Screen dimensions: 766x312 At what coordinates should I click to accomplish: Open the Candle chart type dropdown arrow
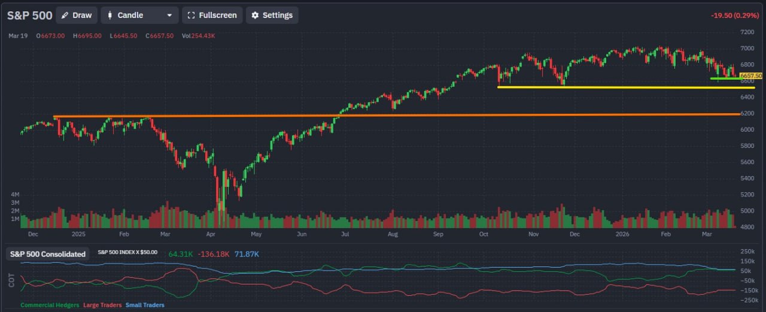coord(169,15)
